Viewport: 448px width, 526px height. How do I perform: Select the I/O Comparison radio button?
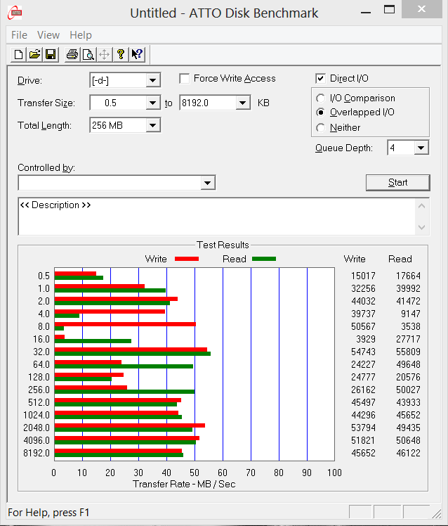pyautogui.click(x=321, y=98)
